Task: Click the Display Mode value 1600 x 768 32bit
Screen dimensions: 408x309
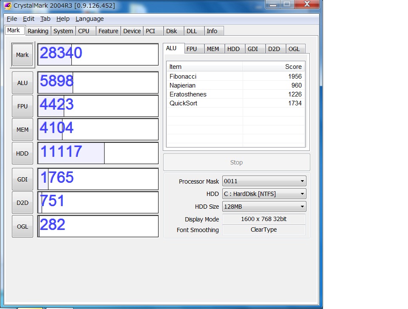Action: pyautogui.click(x=264, y=219)
